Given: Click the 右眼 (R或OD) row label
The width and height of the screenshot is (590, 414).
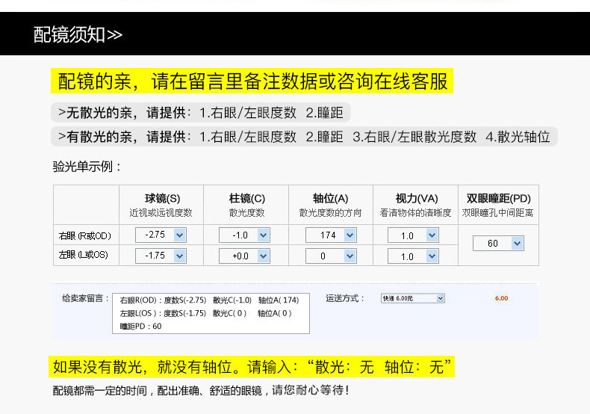Looking at the screenshot, I should (85, 236).
